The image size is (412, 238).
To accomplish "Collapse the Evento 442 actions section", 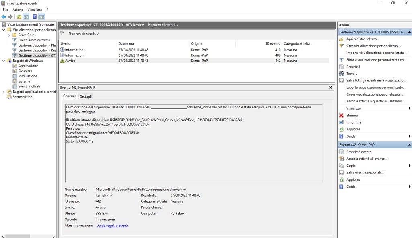I will click(409, 144).
